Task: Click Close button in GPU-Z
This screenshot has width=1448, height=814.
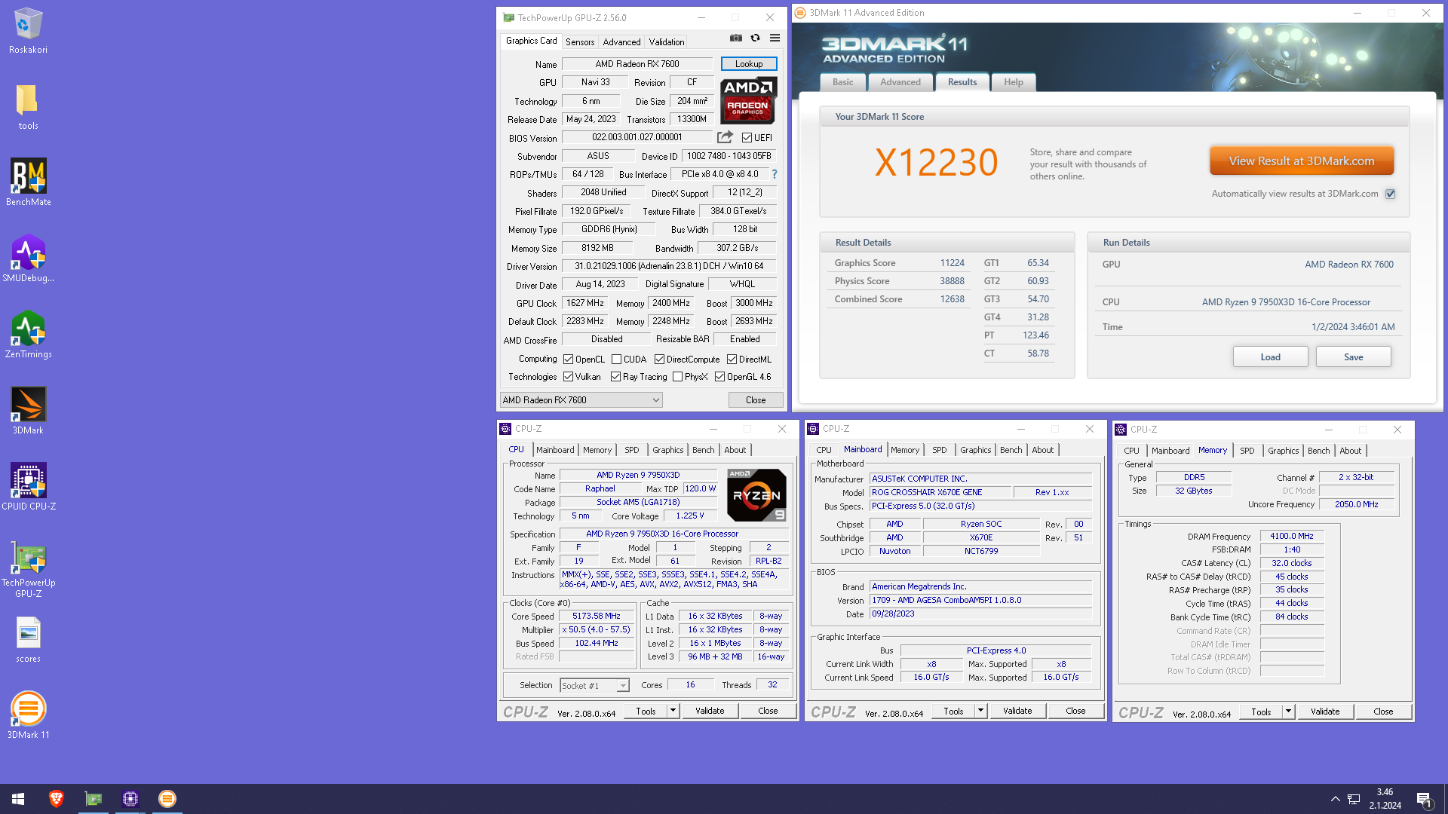Action: click(756, 400)
